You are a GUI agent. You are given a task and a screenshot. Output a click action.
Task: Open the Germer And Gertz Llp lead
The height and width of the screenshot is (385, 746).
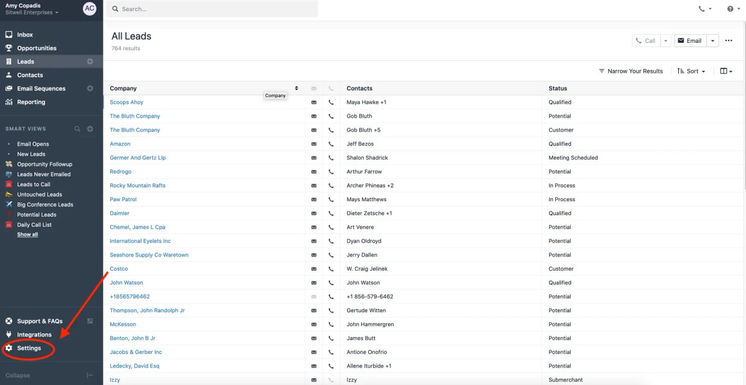138,158
